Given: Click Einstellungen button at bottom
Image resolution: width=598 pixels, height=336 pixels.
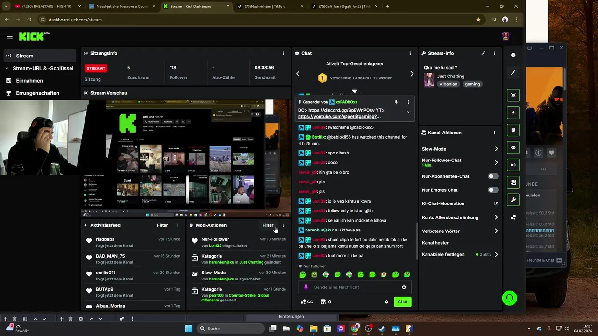Looking at the screenshot, I should point(292,316).
